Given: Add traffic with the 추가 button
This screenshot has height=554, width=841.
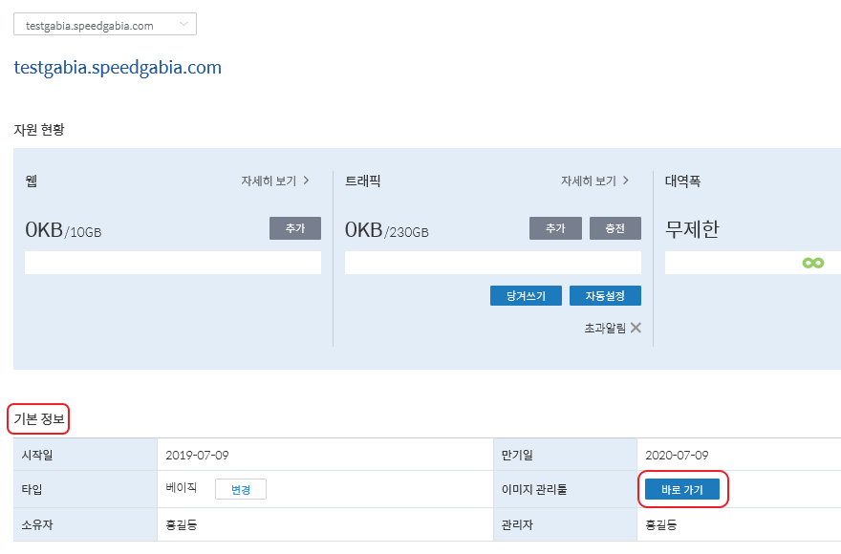Looking at the screenshot, I should 555,228.
